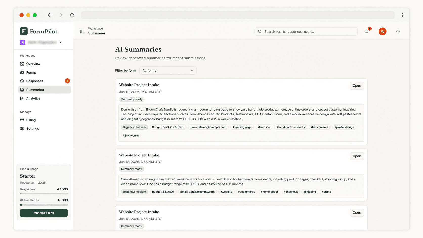Go to Analytics in sidebar
423x238 pixels.
click(45, 98)
